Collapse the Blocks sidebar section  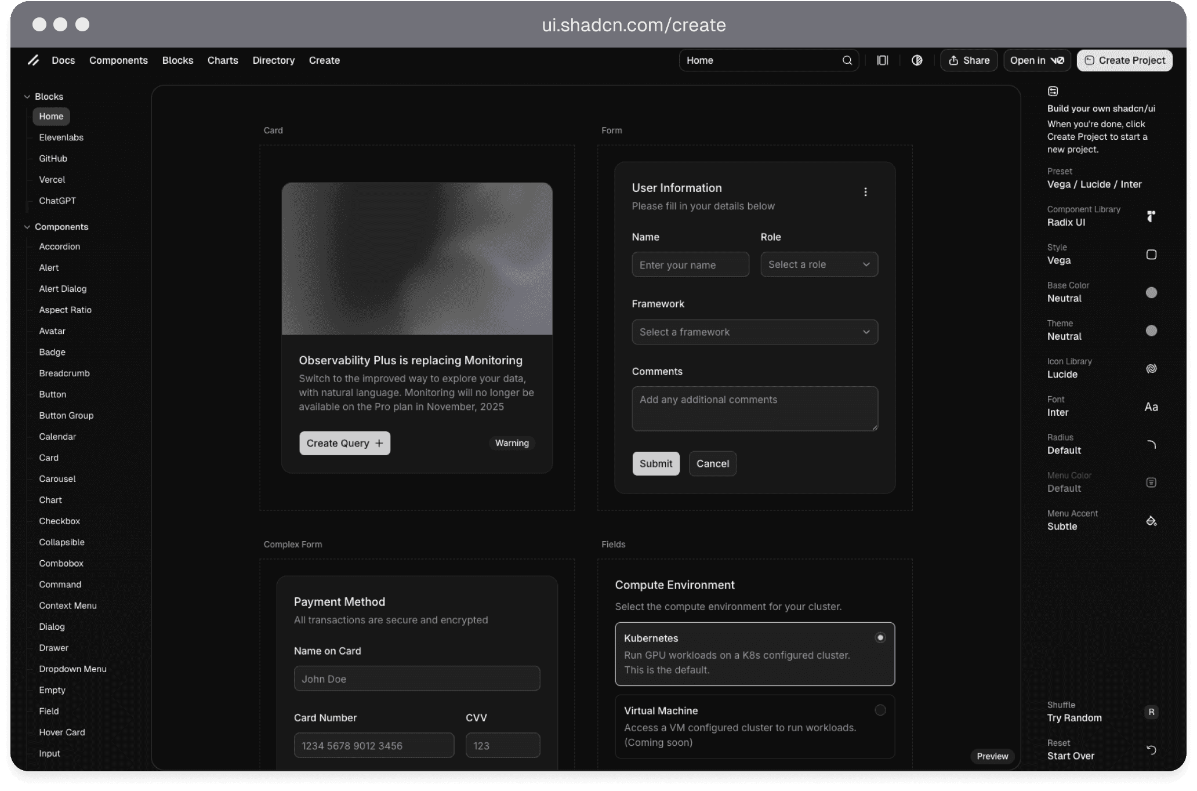(x=27, y=97)
